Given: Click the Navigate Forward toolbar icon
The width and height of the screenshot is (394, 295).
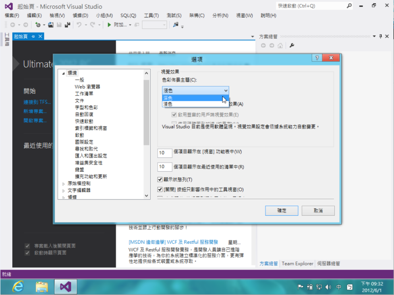Looking at the screenshot, I should [x=26, y=25].
